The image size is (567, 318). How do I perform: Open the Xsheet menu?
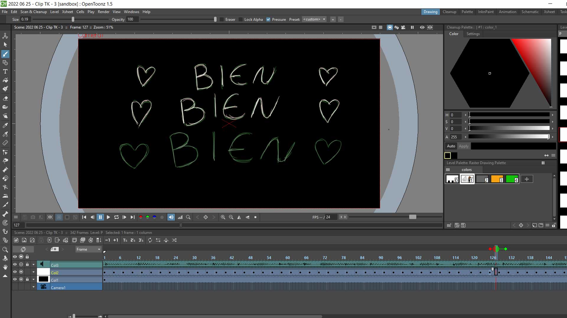[67, 12]
